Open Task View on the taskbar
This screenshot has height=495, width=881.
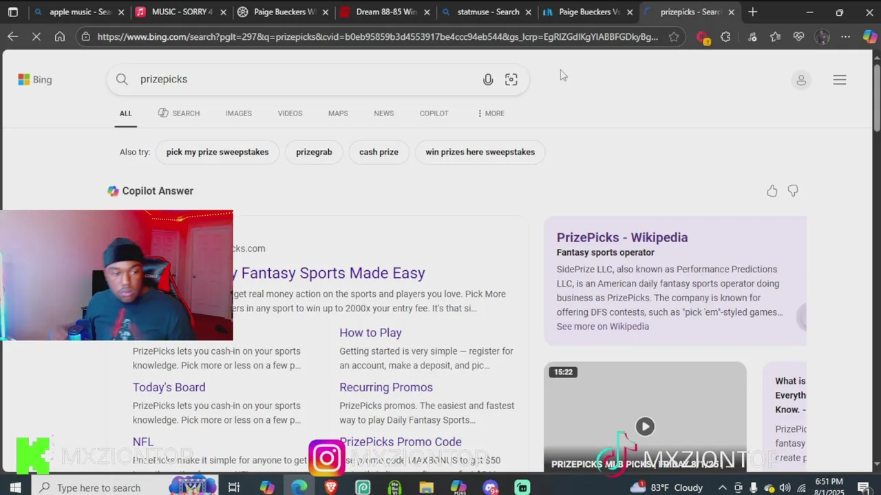point(234,487)
